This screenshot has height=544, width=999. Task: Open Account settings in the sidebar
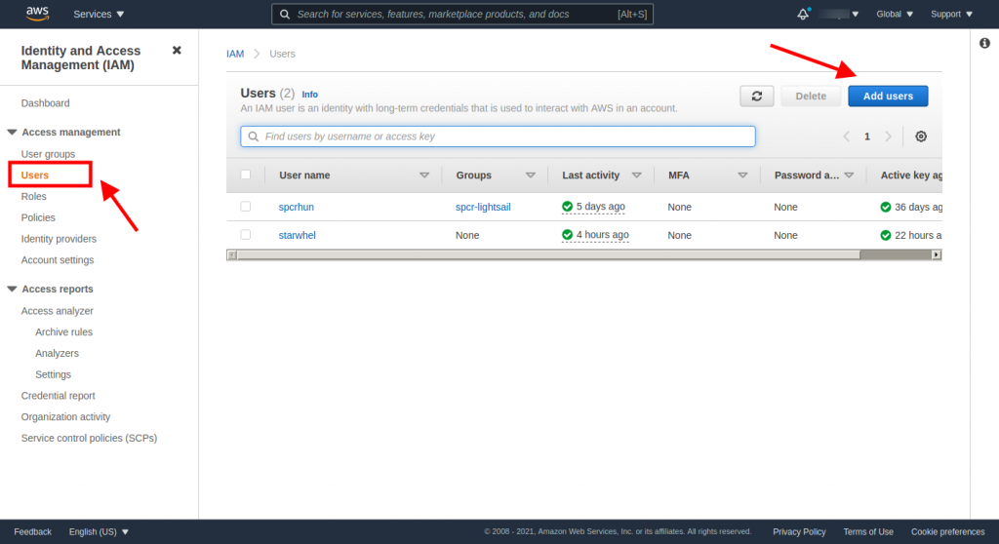tap(58, 260)
